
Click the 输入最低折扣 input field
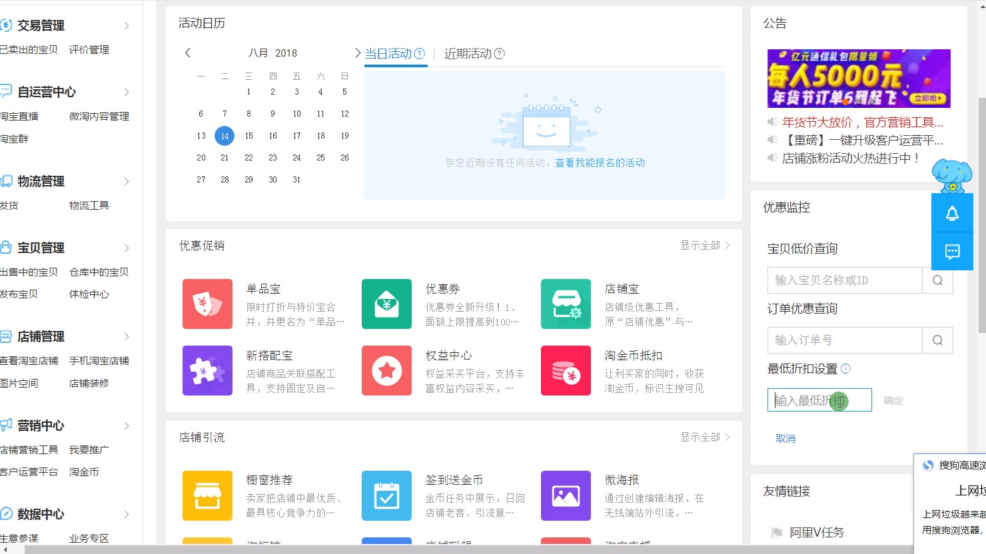point(819,400)
